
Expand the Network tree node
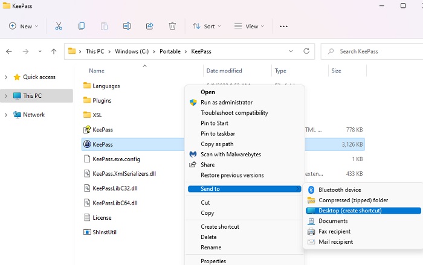pyautogui.click(x=6, y=115)
